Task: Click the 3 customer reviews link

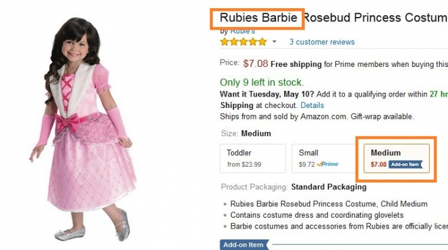Action: (x=322, y=42)
